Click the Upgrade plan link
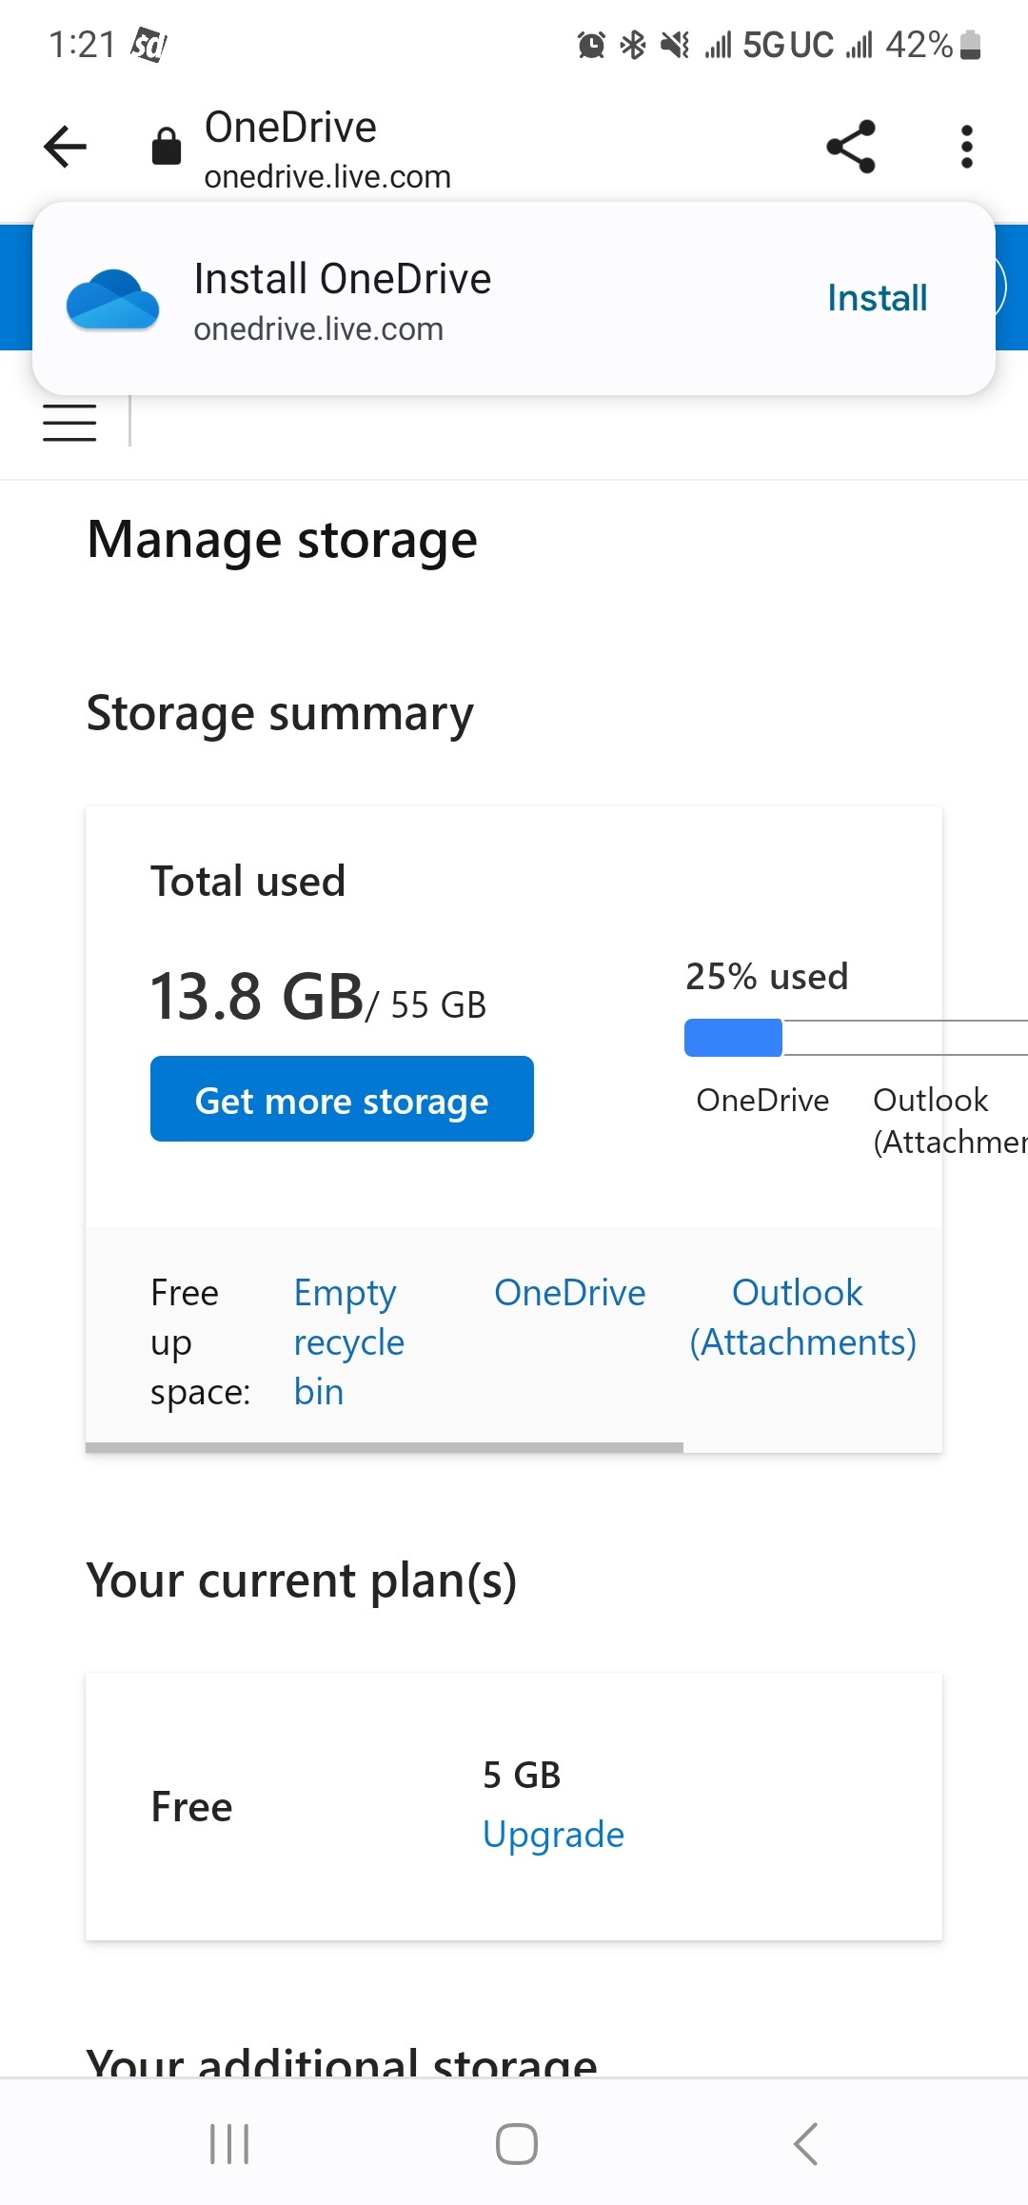Image resolution: width=1028 pixels, height=2205 pixels. tap(553, 1835)
